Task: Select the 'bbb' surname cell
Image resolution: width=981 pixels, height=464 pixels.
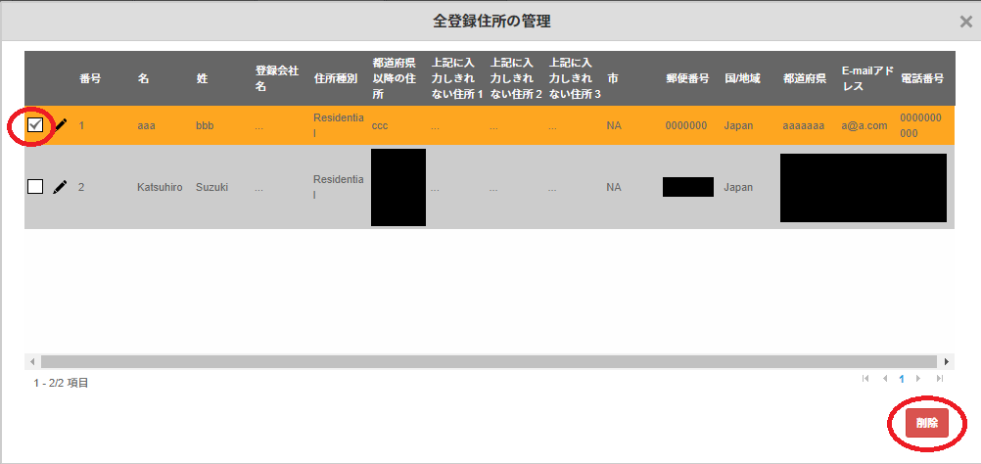Action: coord(205,125)
